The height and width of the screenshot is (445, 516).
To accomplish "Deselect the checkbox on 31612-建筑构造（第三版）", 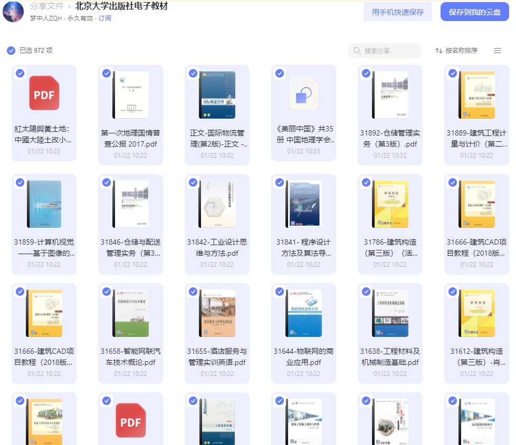I will (453, 292).
